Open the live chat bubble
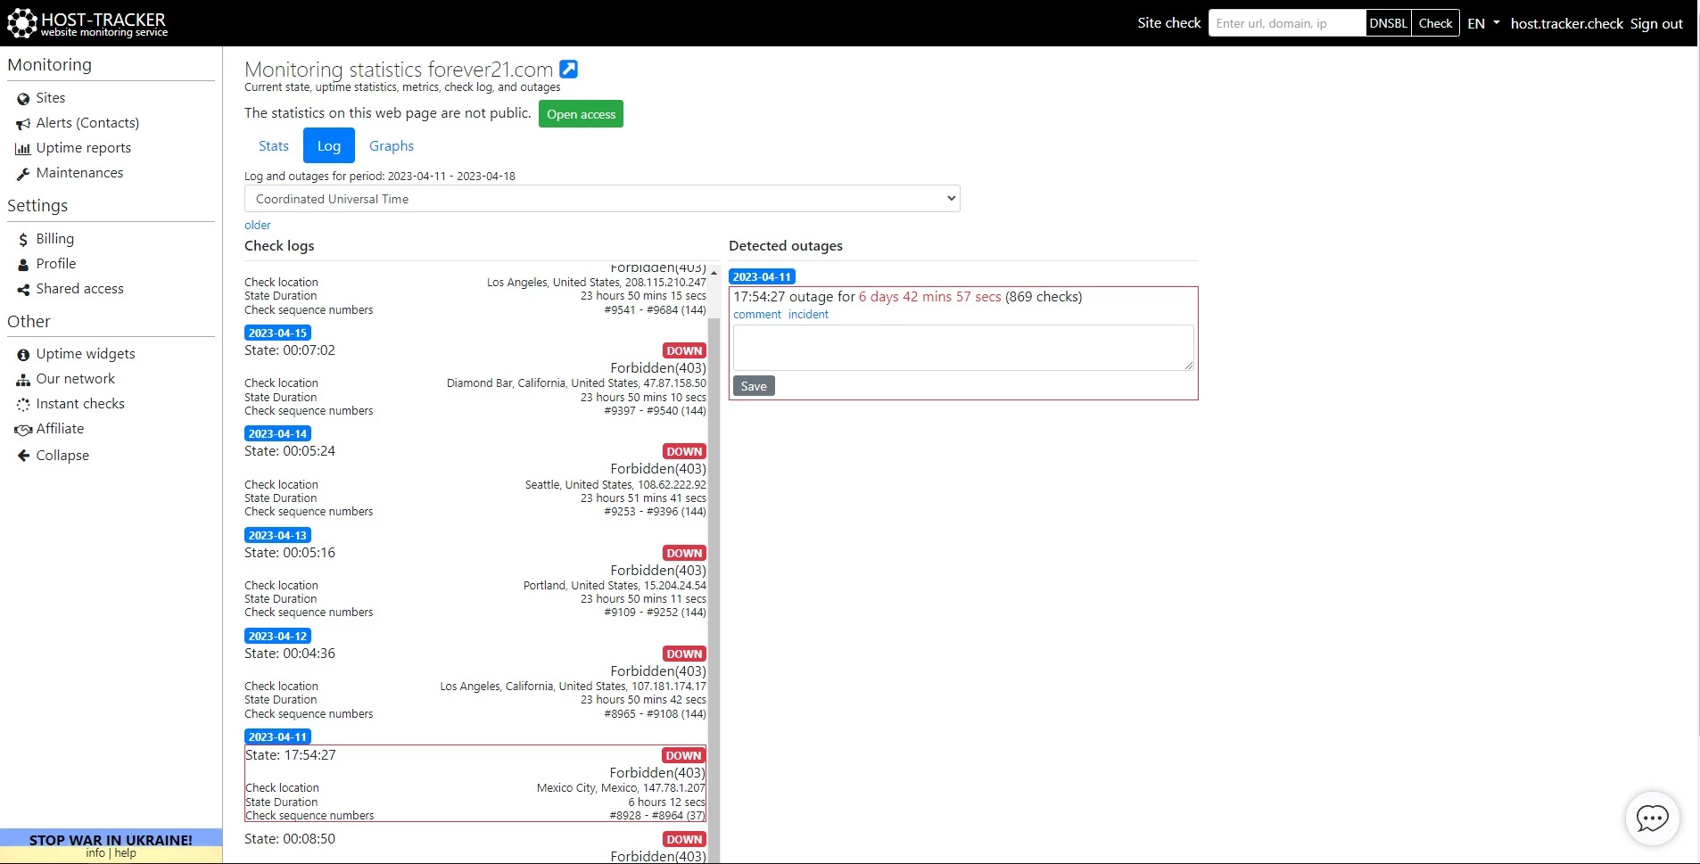Viewport: 1700px width, 864px height. click(1652, 818)
